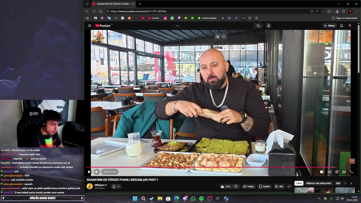Viewport: 361px width, 203px height.
Task: Open notification bell dropdown for Milliyiyici
Action: tap(116, 186)
